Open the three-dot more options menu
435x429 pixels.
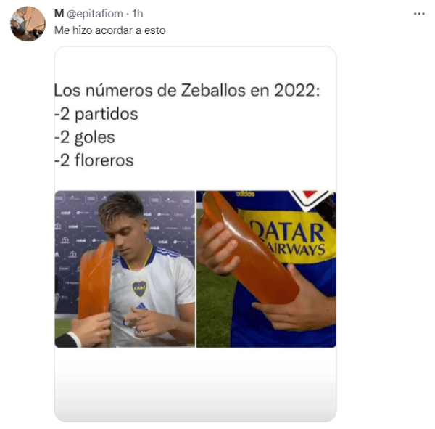(419, 14)
